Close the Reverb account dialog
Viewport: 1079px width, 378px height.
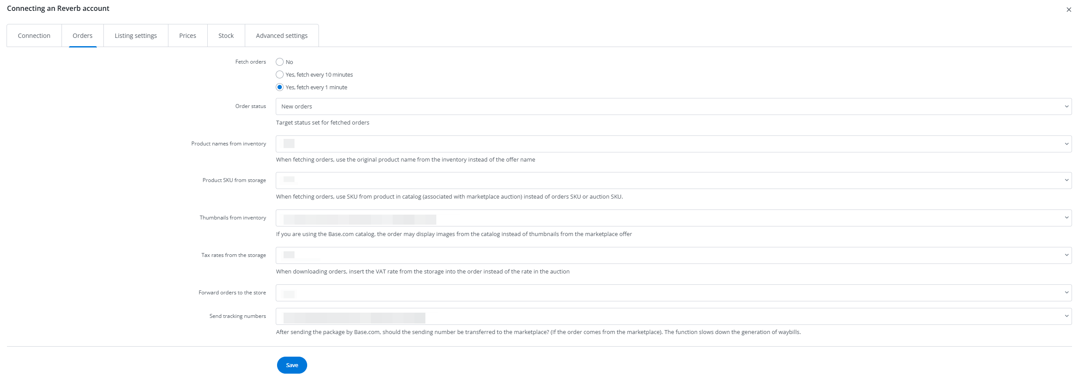1069,10
